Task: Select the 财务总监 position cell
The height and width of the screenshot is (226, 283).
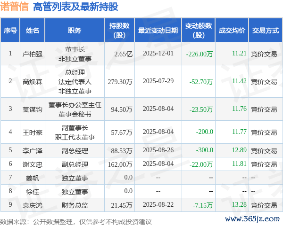Action: [75, 205]
